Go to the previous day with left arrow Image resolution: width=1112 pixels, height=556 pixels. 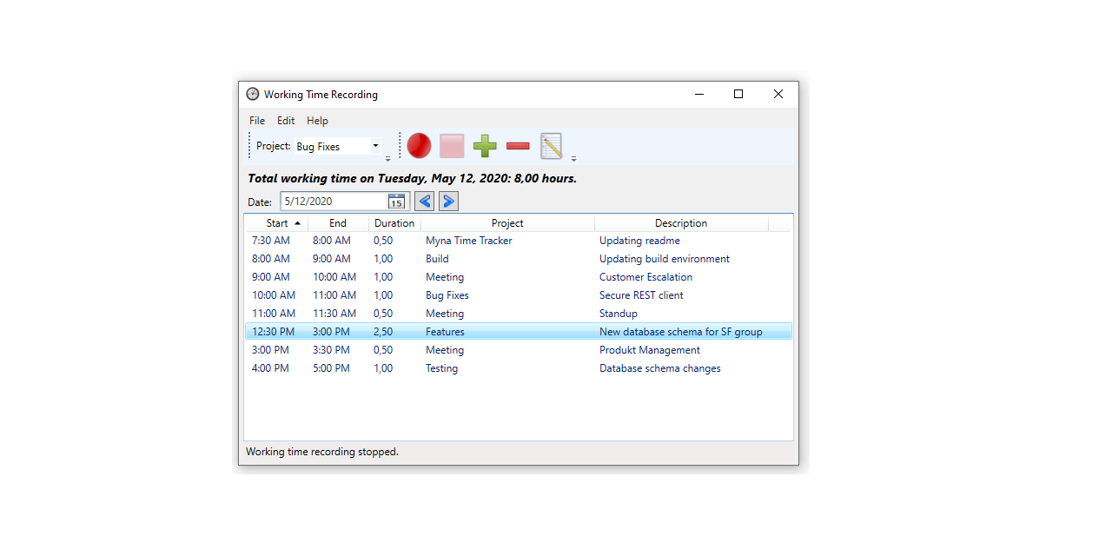(x=425, y=202)
